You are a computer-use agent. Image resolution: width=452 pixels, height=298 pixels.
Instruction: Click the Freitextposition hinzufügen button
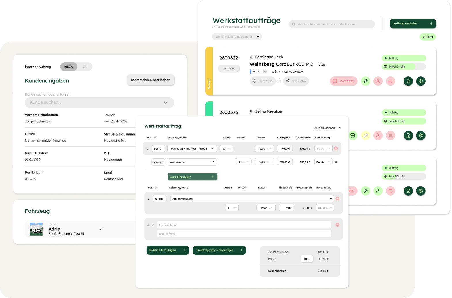[x=219, y=250]
